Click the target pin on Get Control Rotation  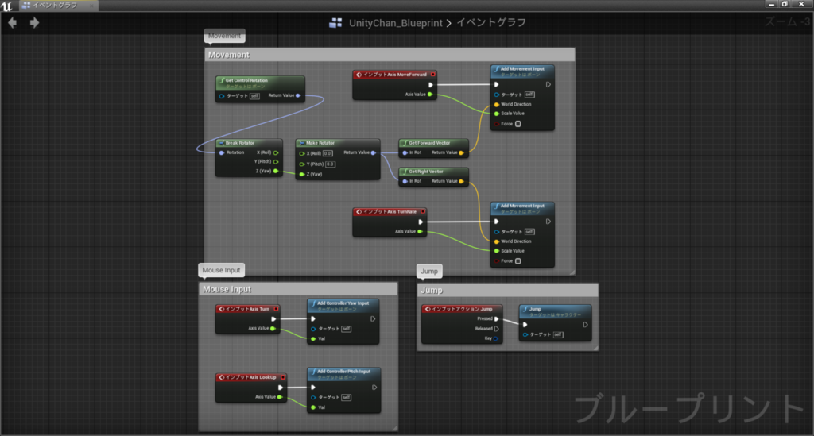tap(223, 96)
